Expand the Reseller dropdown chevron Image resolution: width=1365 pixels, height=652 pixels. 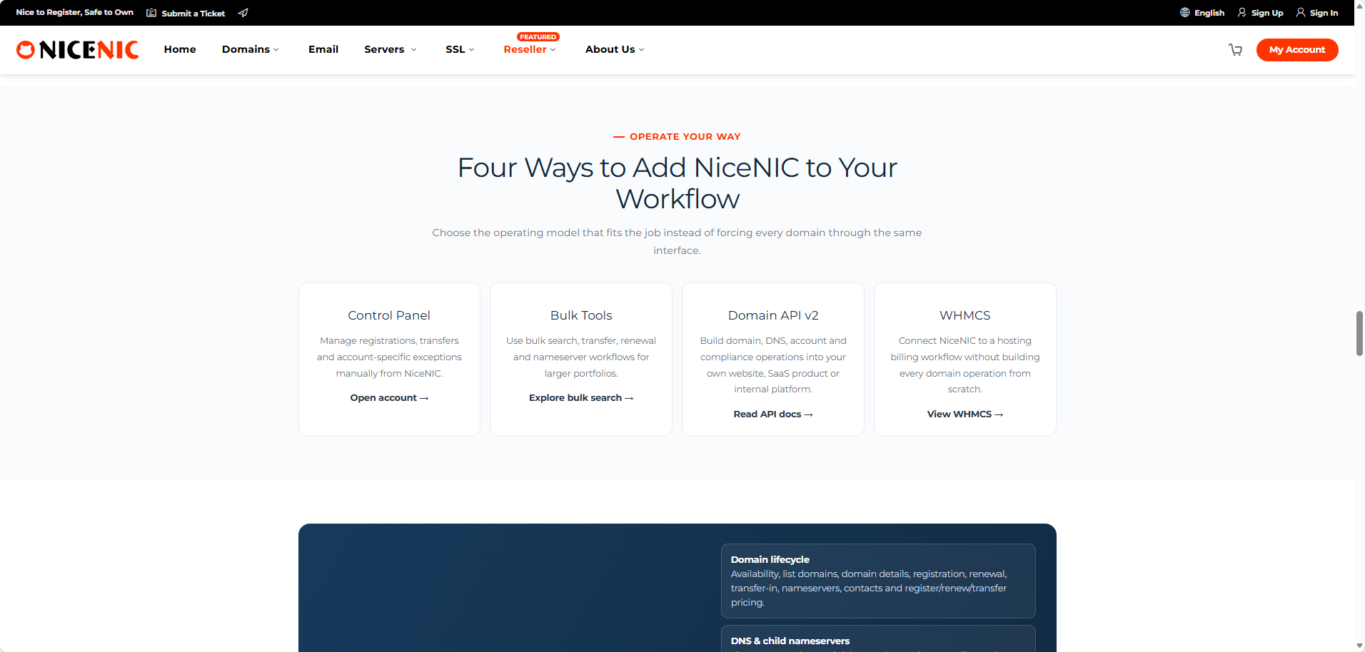pos(553,50)
